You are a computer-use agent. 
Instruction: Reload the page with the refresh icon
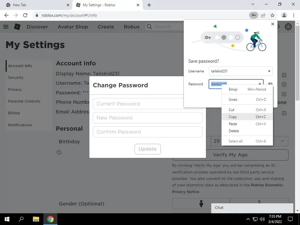pos(25,15)
